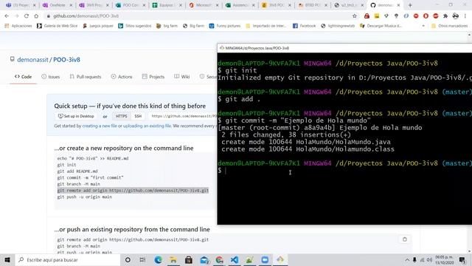Reload the GitHub page

pos(27,16)
